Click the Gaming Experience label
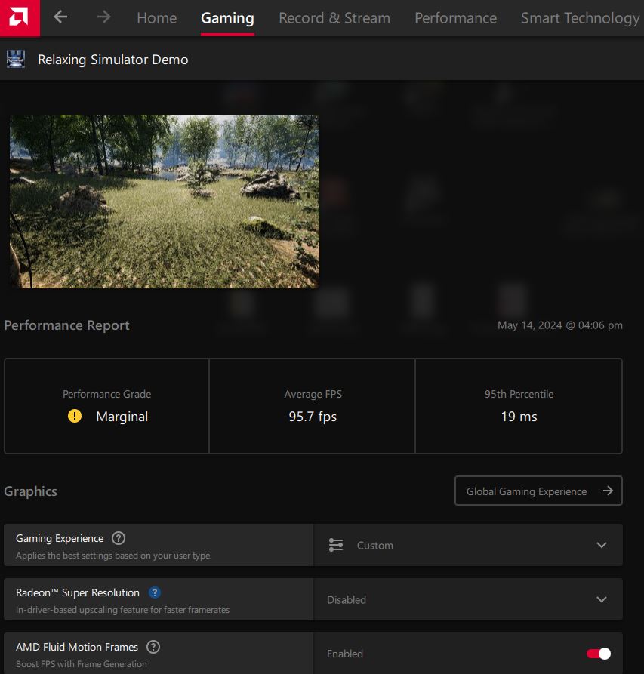The image size is (644, 674). (x=60, y=538)
